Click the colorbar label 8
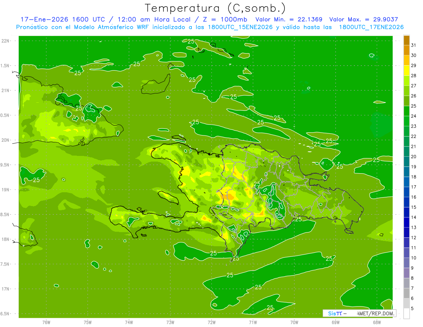This screenshot has width=423, height=327. (x=412, y=278)
